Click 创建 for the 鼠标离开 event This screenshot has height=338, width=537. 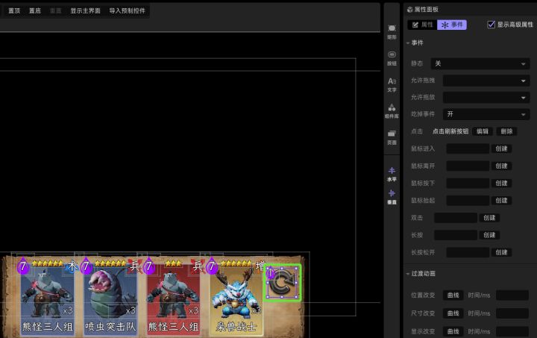click(501, 166)
